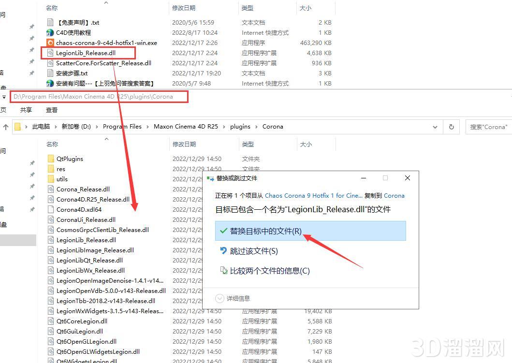This screenshot has width=512, height=363.
Task: Click the LegionLib_Release.dll icon in top list
Action: point(50,53)
